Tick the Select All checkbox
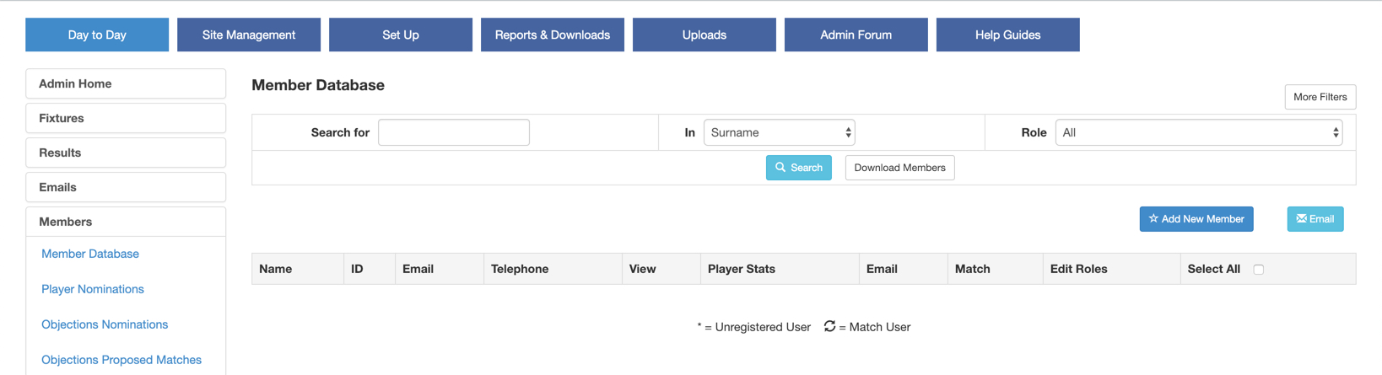This screenshot has width=1382, height=375. [1258, 270]
